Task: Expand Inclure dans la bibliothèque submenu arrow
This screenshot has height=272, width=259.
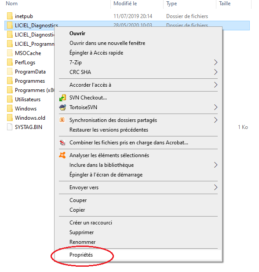Action: coord(215,165)
